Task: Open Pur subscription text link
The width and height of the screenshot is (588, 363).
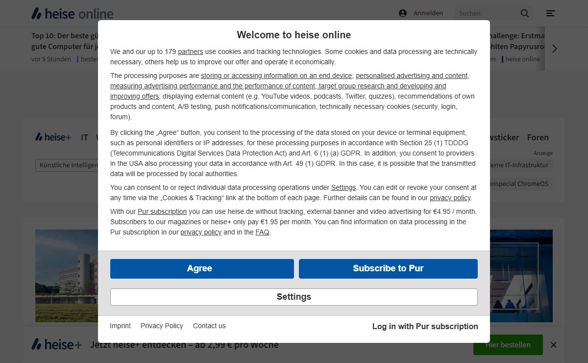Action: (162, 211)
